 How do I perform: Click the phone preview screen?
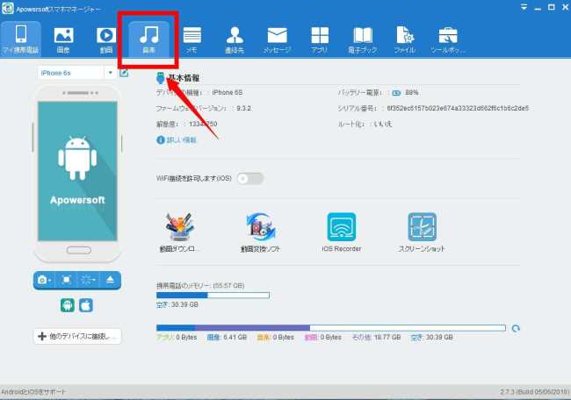(x=77, y=171)
